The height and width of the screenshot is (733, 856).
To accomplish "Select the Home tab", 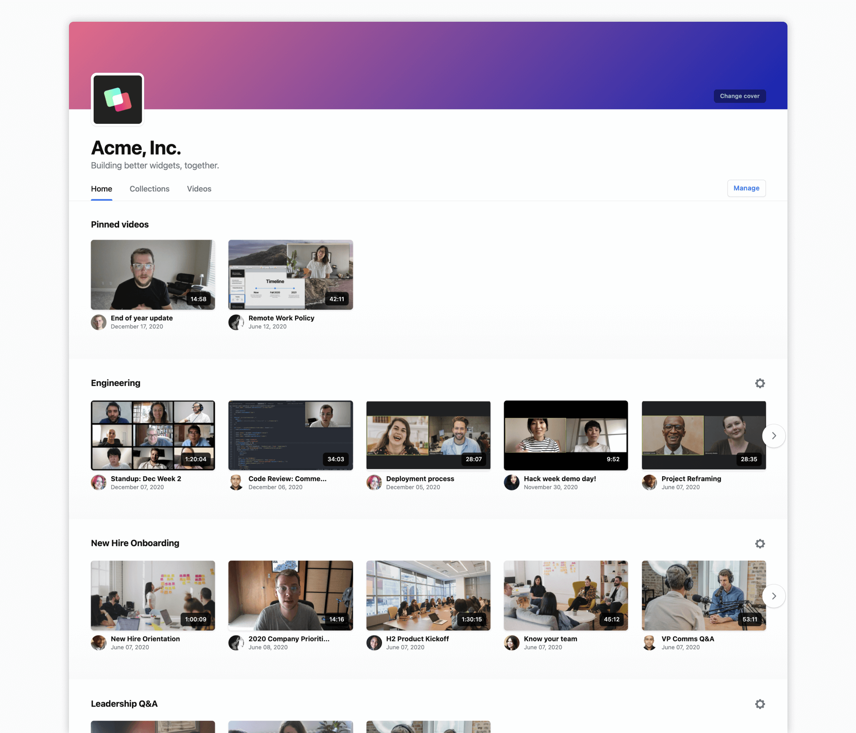I will tap(102, 189).
